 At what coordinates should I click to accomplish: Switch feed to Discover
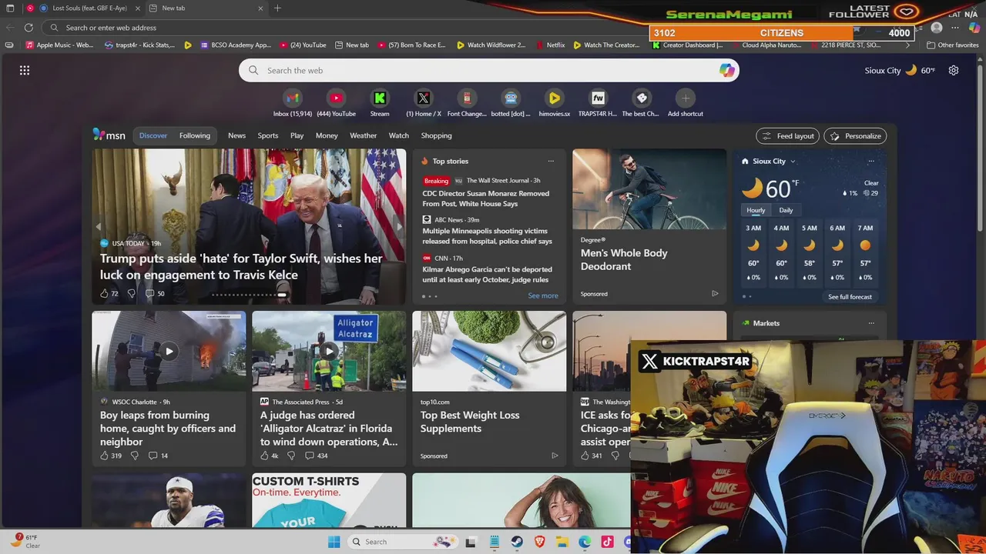pos(153,135)
